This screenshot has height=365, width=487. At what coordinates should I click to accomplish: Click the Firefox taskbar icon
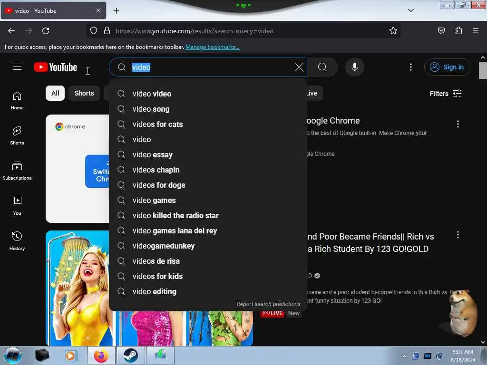[x=101, y=355]
